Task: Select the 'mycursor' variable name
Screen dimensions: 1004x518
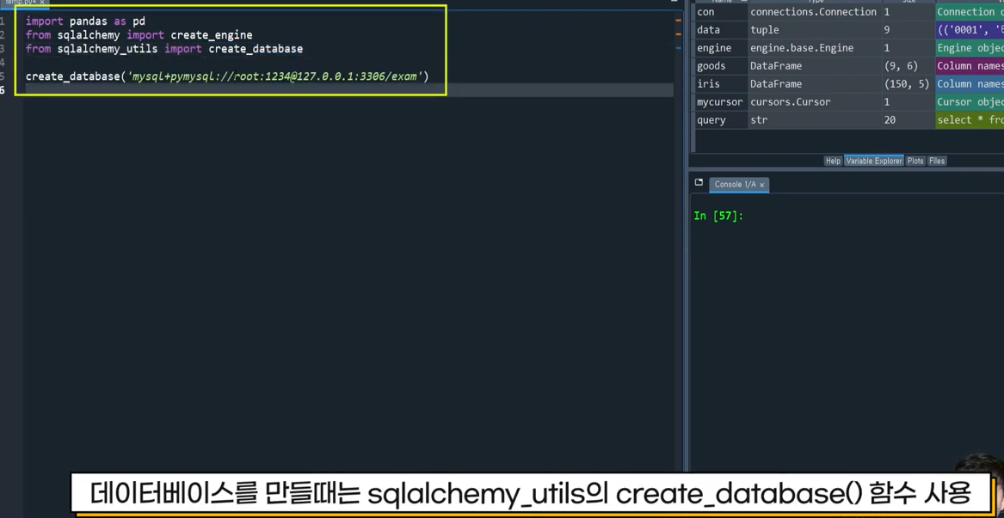Action: (720, 101)
